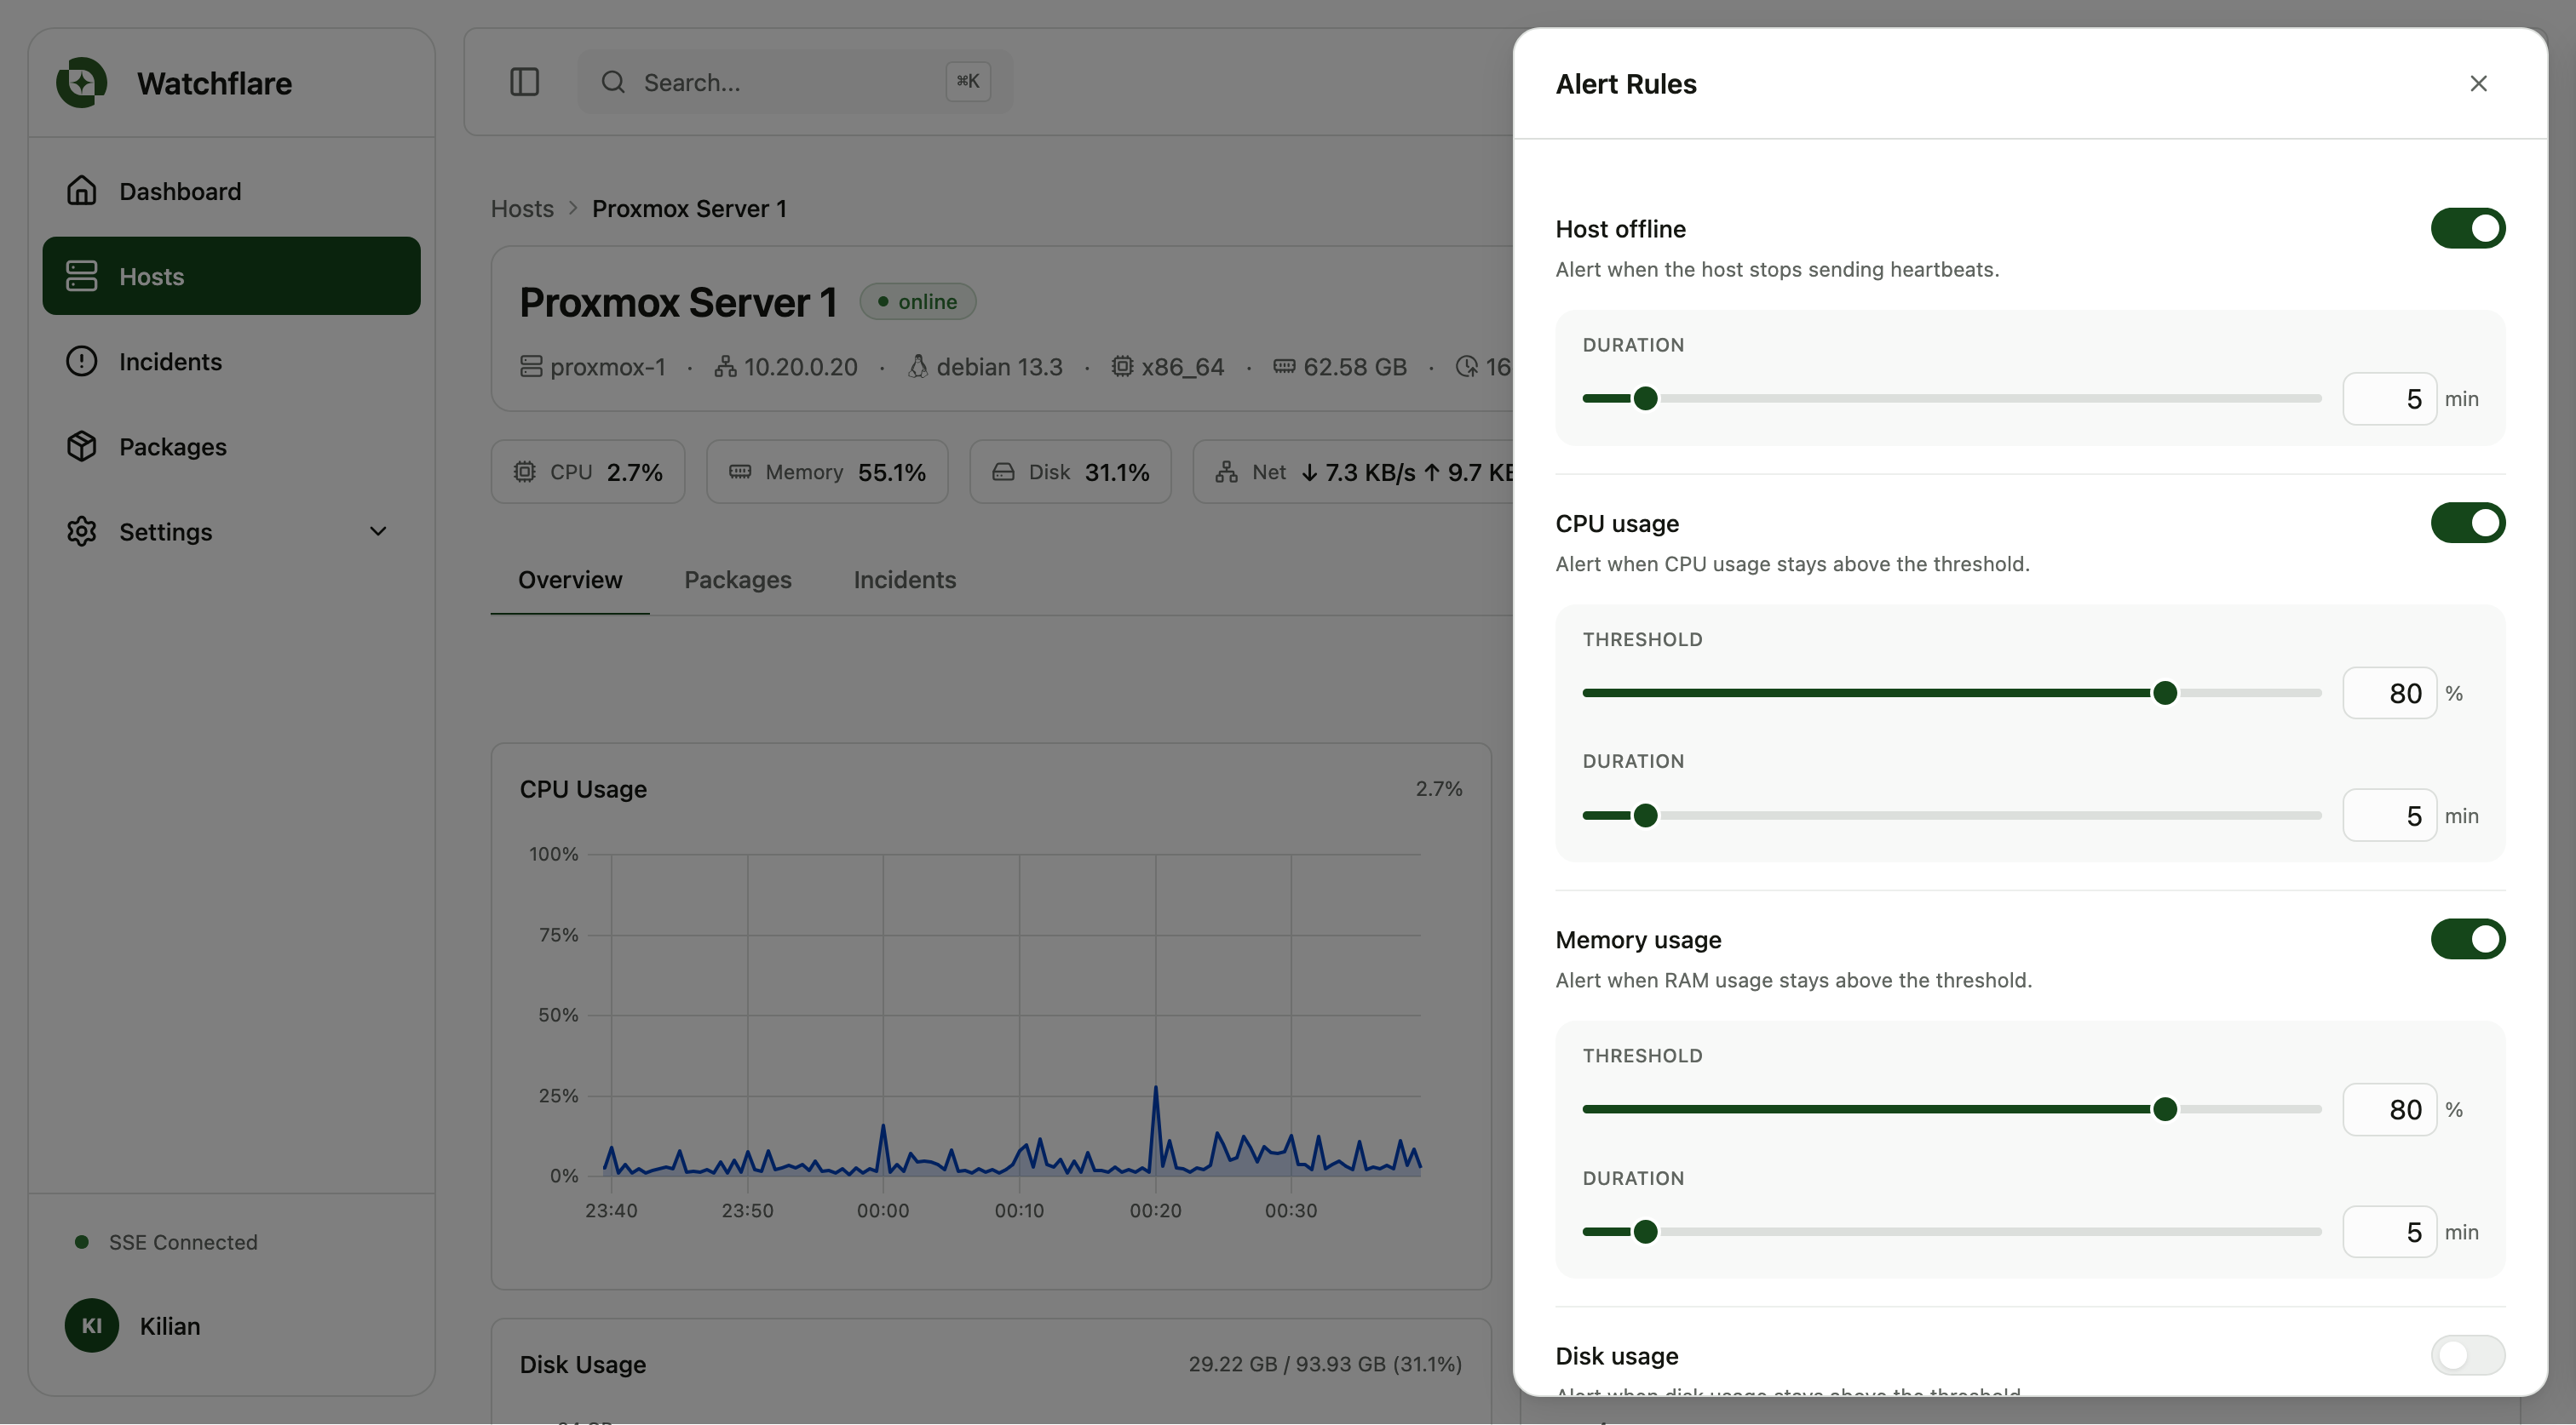The height and width of the screenshot is (1425, 2576).
Task: Adjust the Host offline duration slider
Action: [x=1951, y=398]
